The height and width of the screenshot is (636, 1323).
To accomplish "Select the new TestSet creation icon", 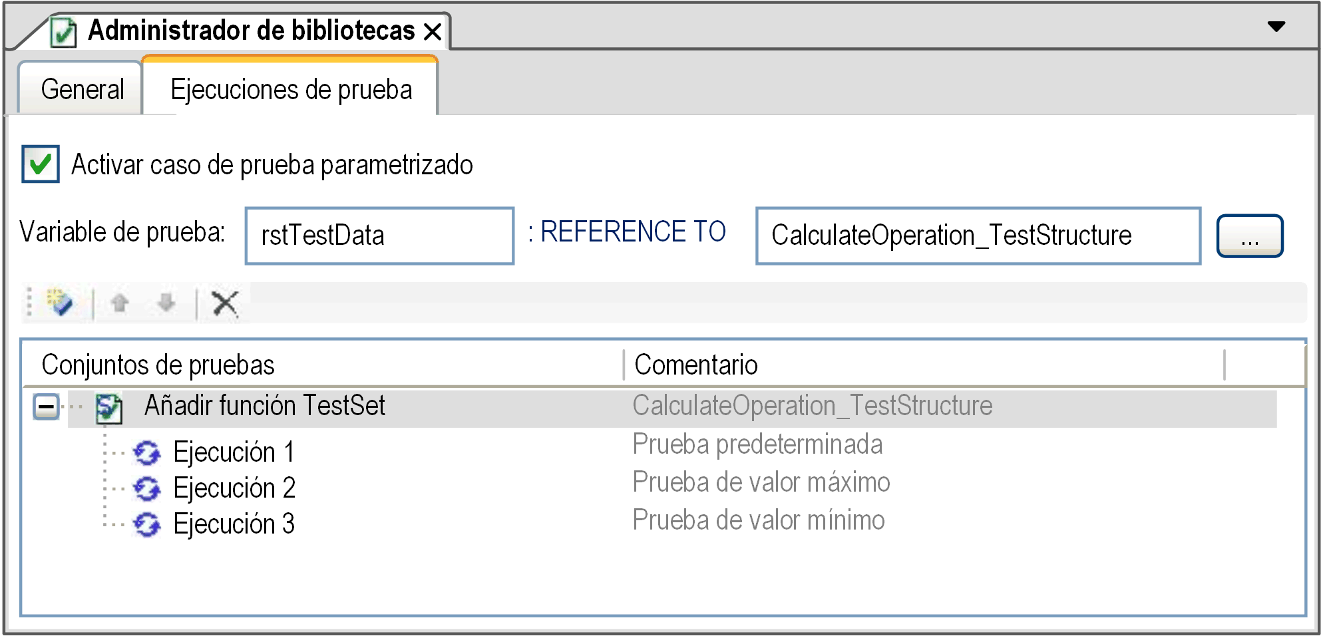I will click(59, 303).
